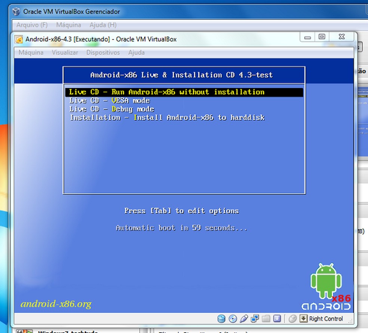
Task: Click the network adapters status icon
Action: (255, 319)
